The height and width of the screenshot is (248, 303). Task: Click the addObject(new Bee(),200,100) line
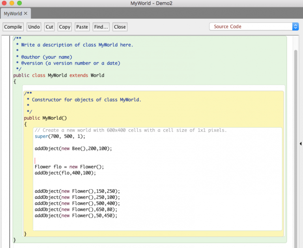click(73, 148)
